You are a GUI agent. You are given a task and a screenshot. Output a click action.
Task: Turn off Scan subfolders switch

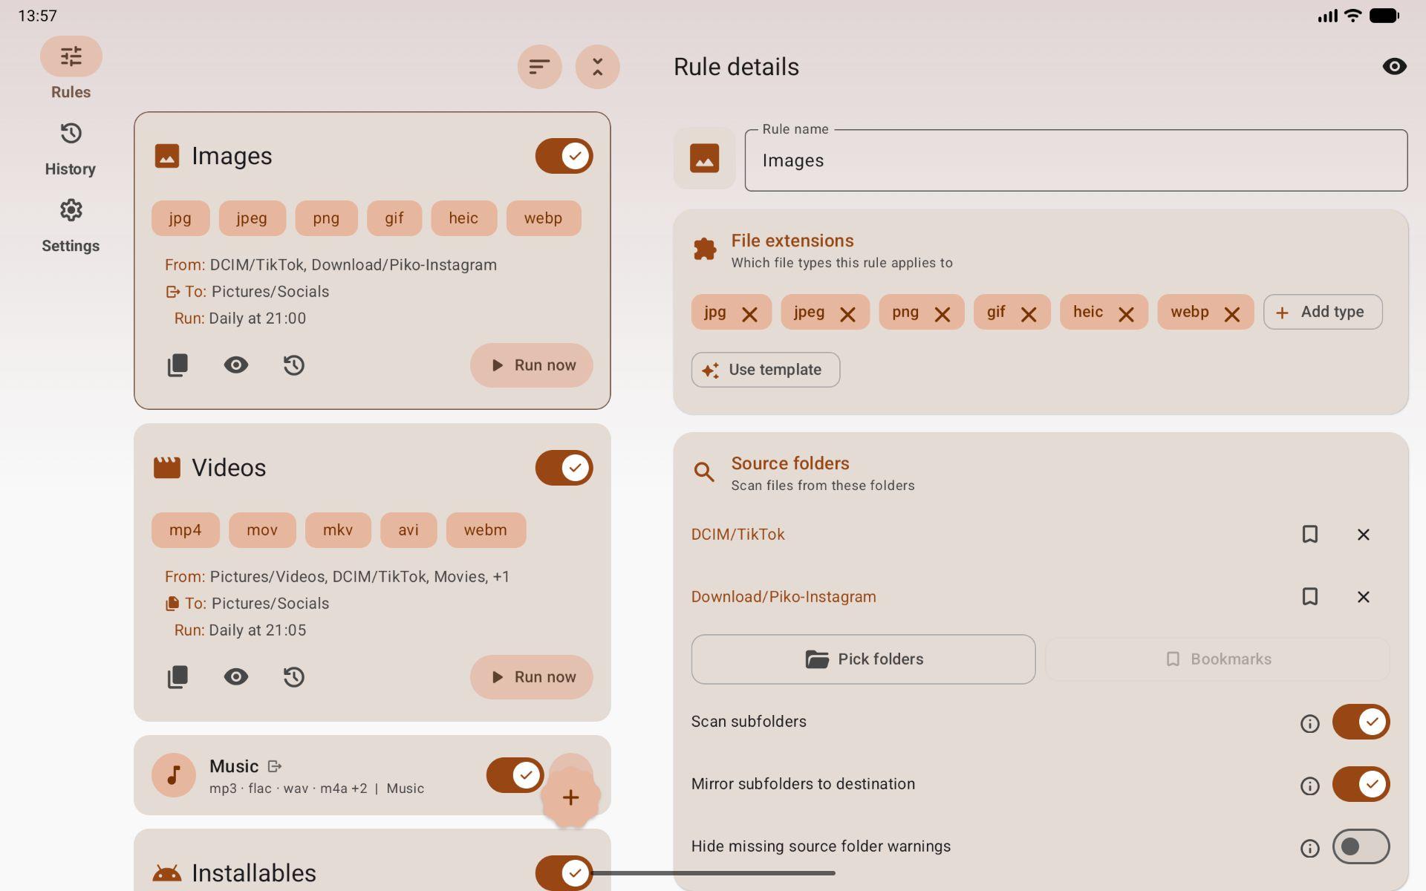click(x=1361, y=722)
